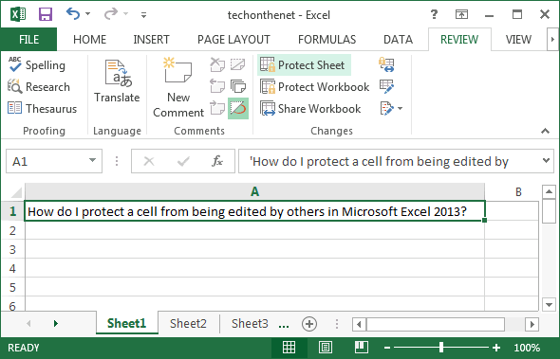Switch to the DATA tab
This screenshot has width=560, height=359.
(398, 39)
